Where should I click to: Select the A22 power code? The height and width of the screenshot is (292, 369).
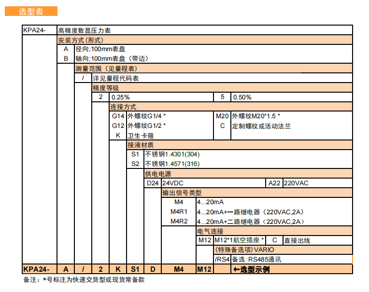[x=274, y=183]
